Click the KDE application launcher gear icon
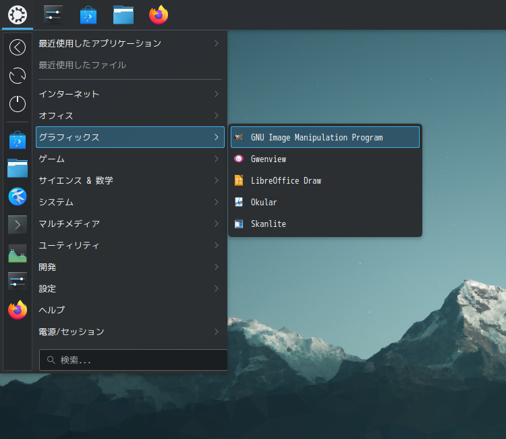The width and height of the screenshot is (506, 439). click(x=18, y=15)
